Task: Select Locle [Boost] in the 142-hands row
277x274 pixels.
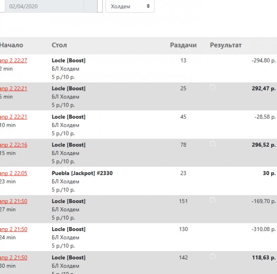Action: click(68, 257)
